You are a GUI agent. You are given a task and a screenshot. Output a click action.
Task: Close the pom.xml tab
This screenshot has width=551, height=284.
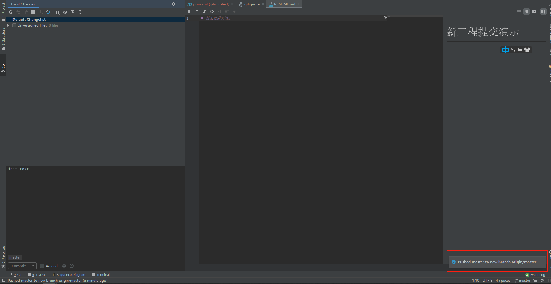click(x=232, y=4)
